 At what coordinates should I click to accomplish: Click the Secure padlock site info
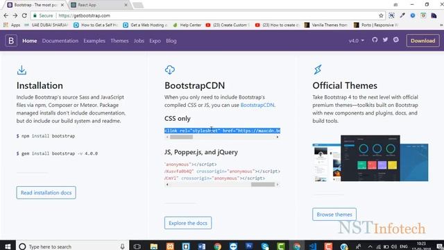click(x=42, y=15)
